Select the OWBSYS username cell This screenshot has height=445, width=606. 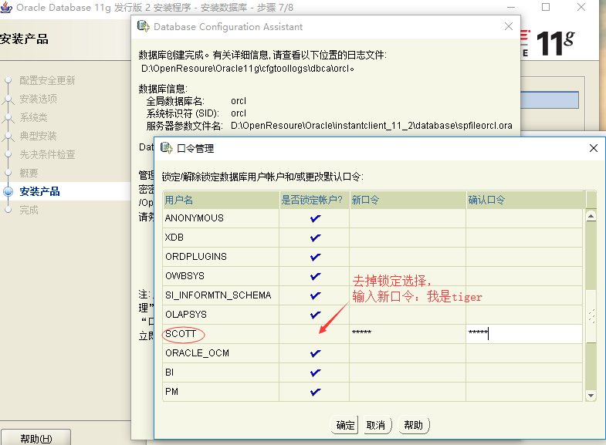point(221,276)
